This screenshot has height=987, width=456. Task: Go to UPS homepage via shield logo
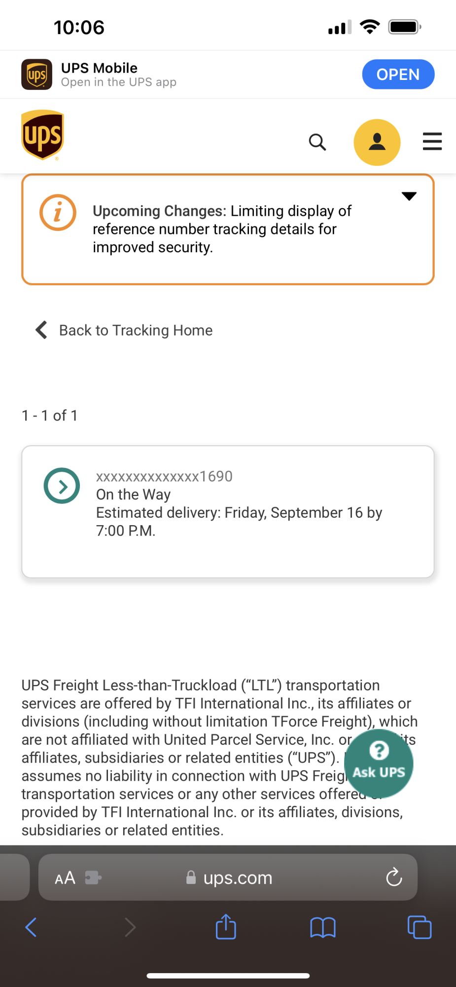pos(42,135)
